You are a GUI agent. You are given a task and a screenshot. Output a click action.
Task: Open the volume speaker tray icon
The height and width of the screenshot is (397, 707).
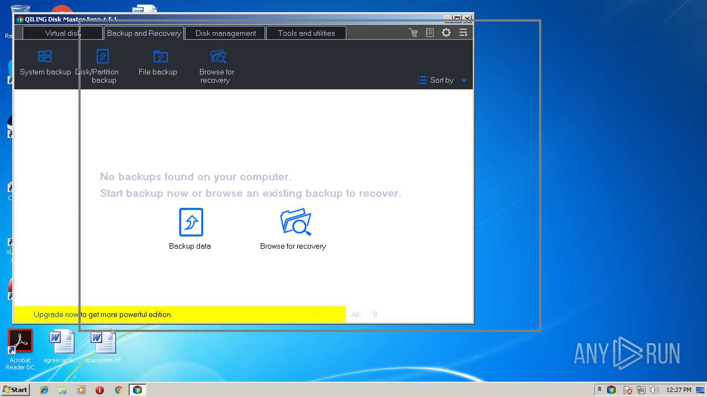655,390
